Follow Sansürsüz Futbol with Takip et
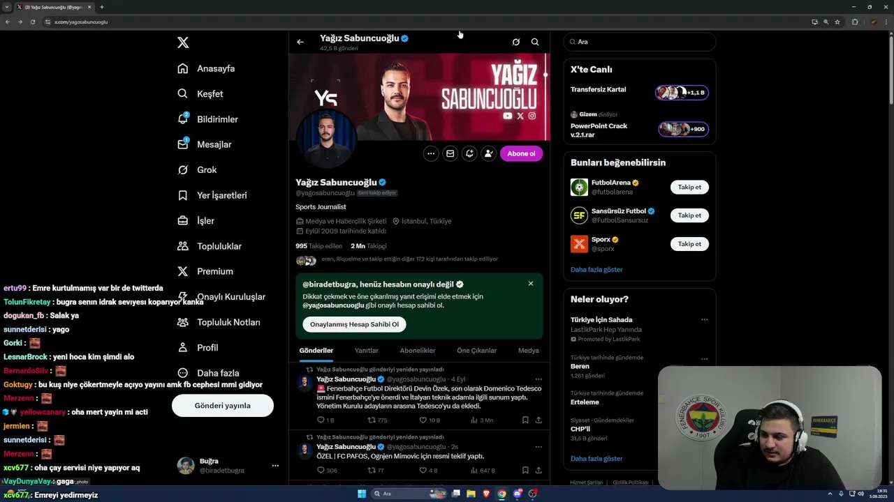This screenshot has height=502, width=894. (x=689, y=215)
